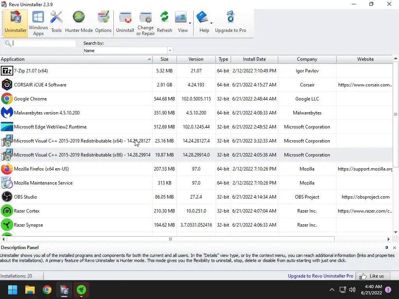Click the horizontal scrollbar thumb

(171, 239)
